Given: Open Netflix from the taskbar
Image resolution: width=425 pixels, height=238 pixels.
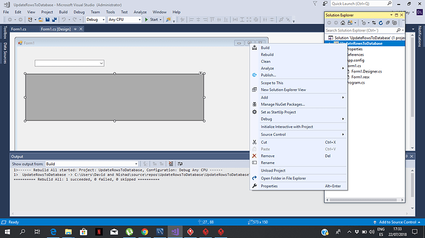Looking at the screenshot, I should coord(99,232).
